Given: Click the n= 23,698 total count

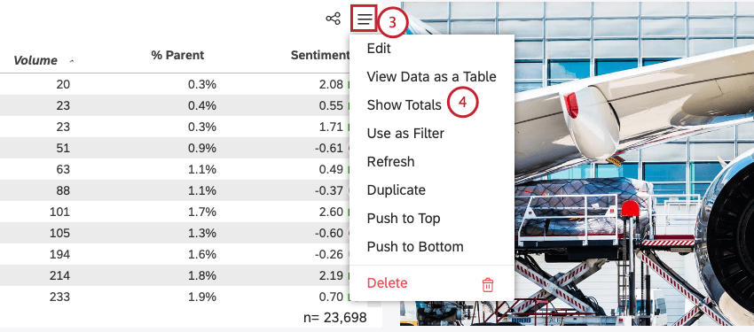Looking at the screenshot, I should (335, 317).
